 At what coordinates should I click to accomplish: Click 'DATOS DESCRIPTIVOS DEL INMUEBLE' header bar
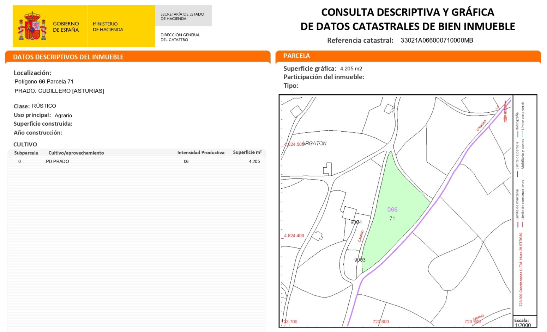(x=138, y=57)
